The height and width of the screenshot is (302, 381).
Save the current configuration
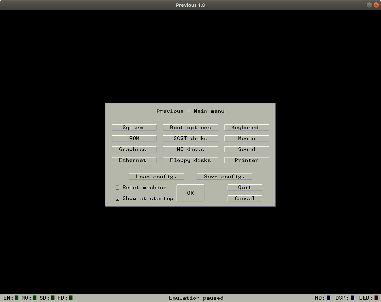tap(225, 176)
